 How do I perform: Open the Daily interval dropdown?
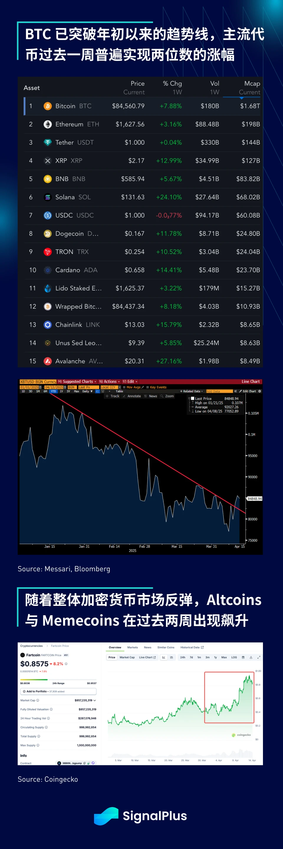coord(87,391)
